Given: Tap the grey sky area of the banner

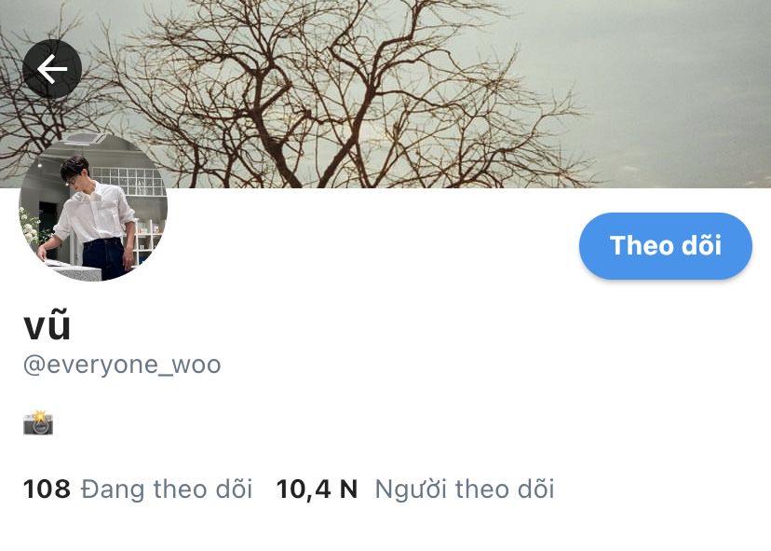Looking at the screenshot, I should pyautogui.click(x=679, y=89).
